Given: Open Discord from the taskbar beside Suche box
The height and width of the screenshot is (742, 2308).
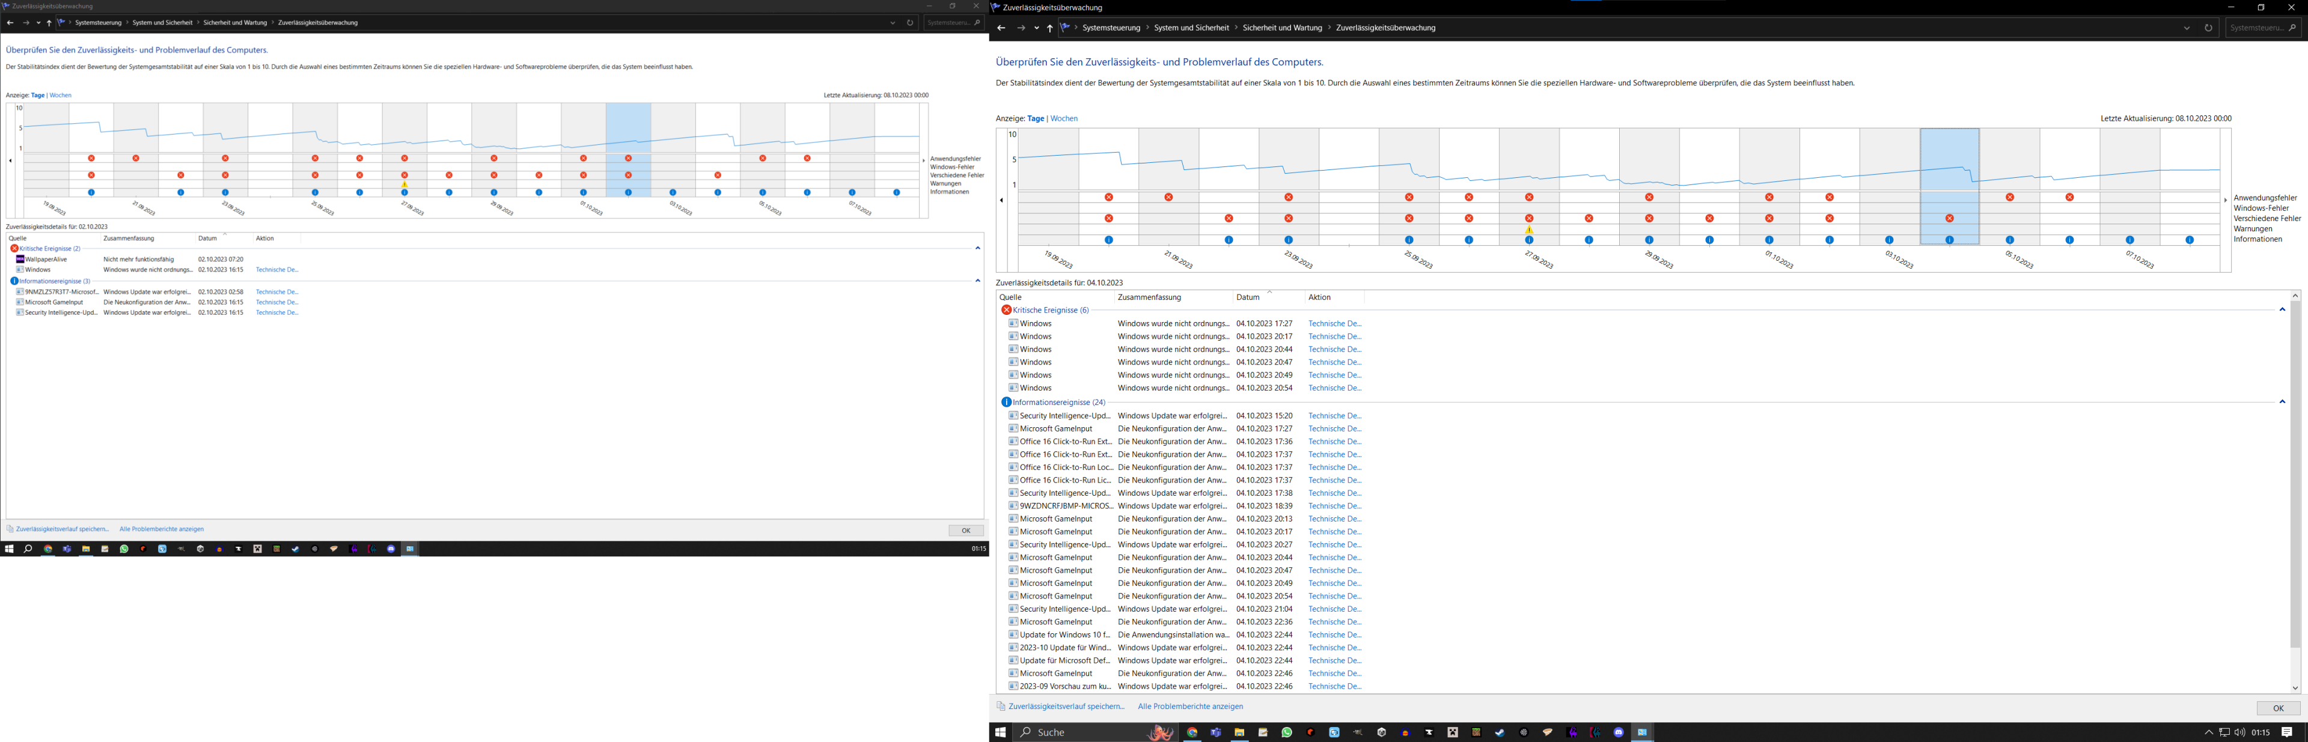Looking at the screenshot, I should 1619,732.
